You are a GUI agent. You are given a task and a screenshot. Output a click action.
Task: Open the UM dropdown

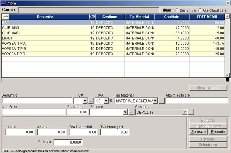pyautogui.click(x=85, y=101)
